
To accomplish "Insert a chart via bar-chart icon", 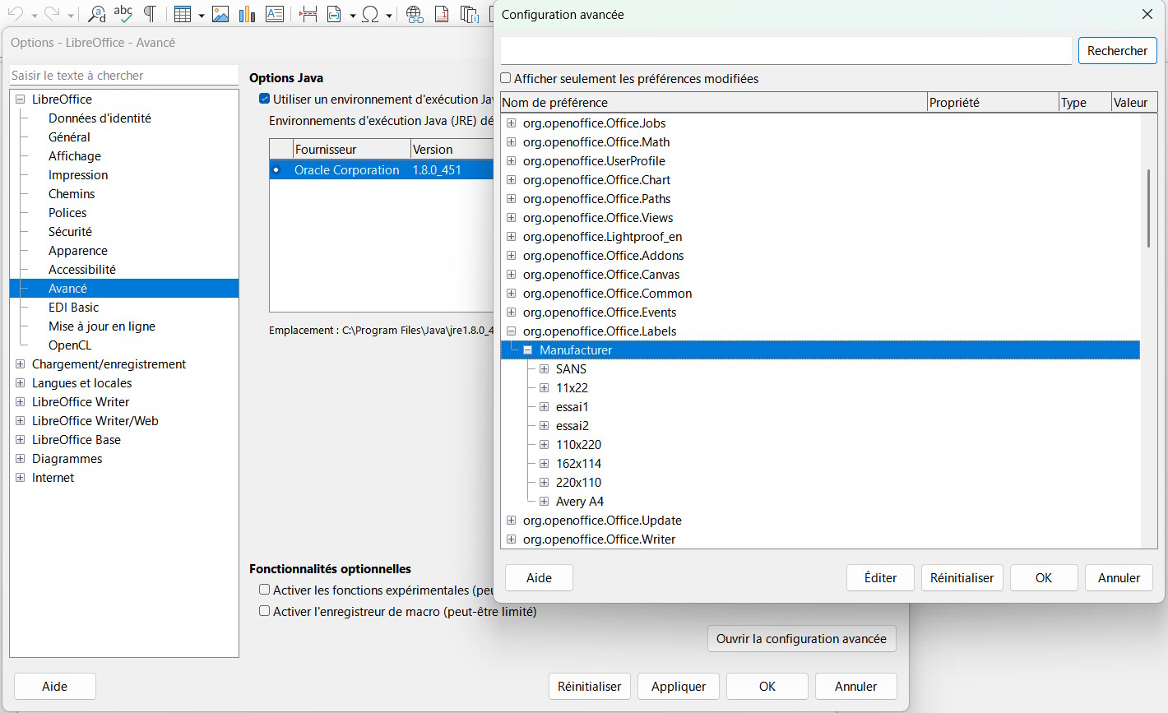I will point(247,14).
